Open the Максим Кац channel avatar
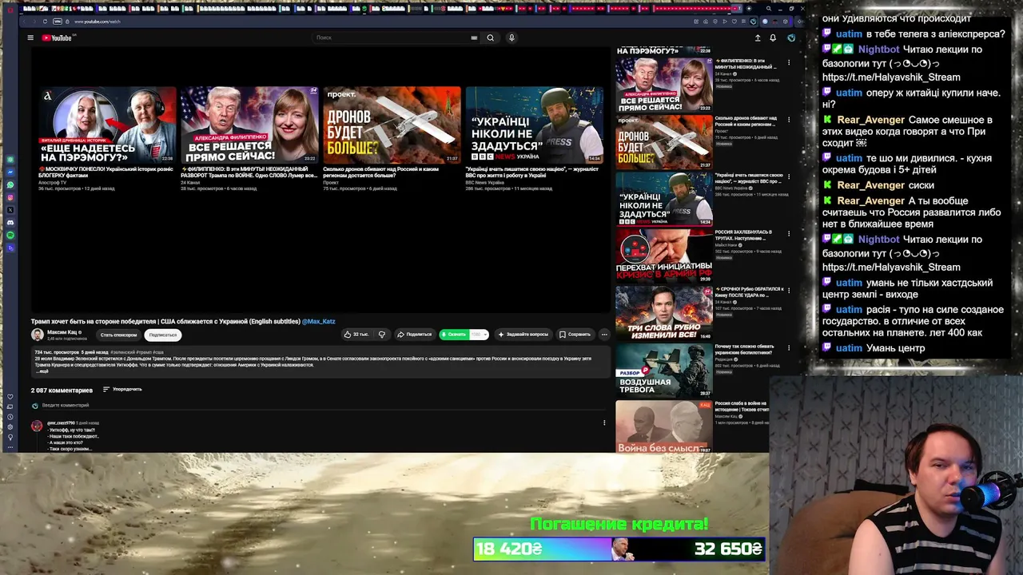 click(x=37, y=335)
